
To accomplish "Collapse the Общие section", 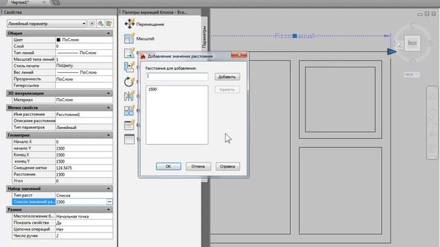I will coord(109,33).
